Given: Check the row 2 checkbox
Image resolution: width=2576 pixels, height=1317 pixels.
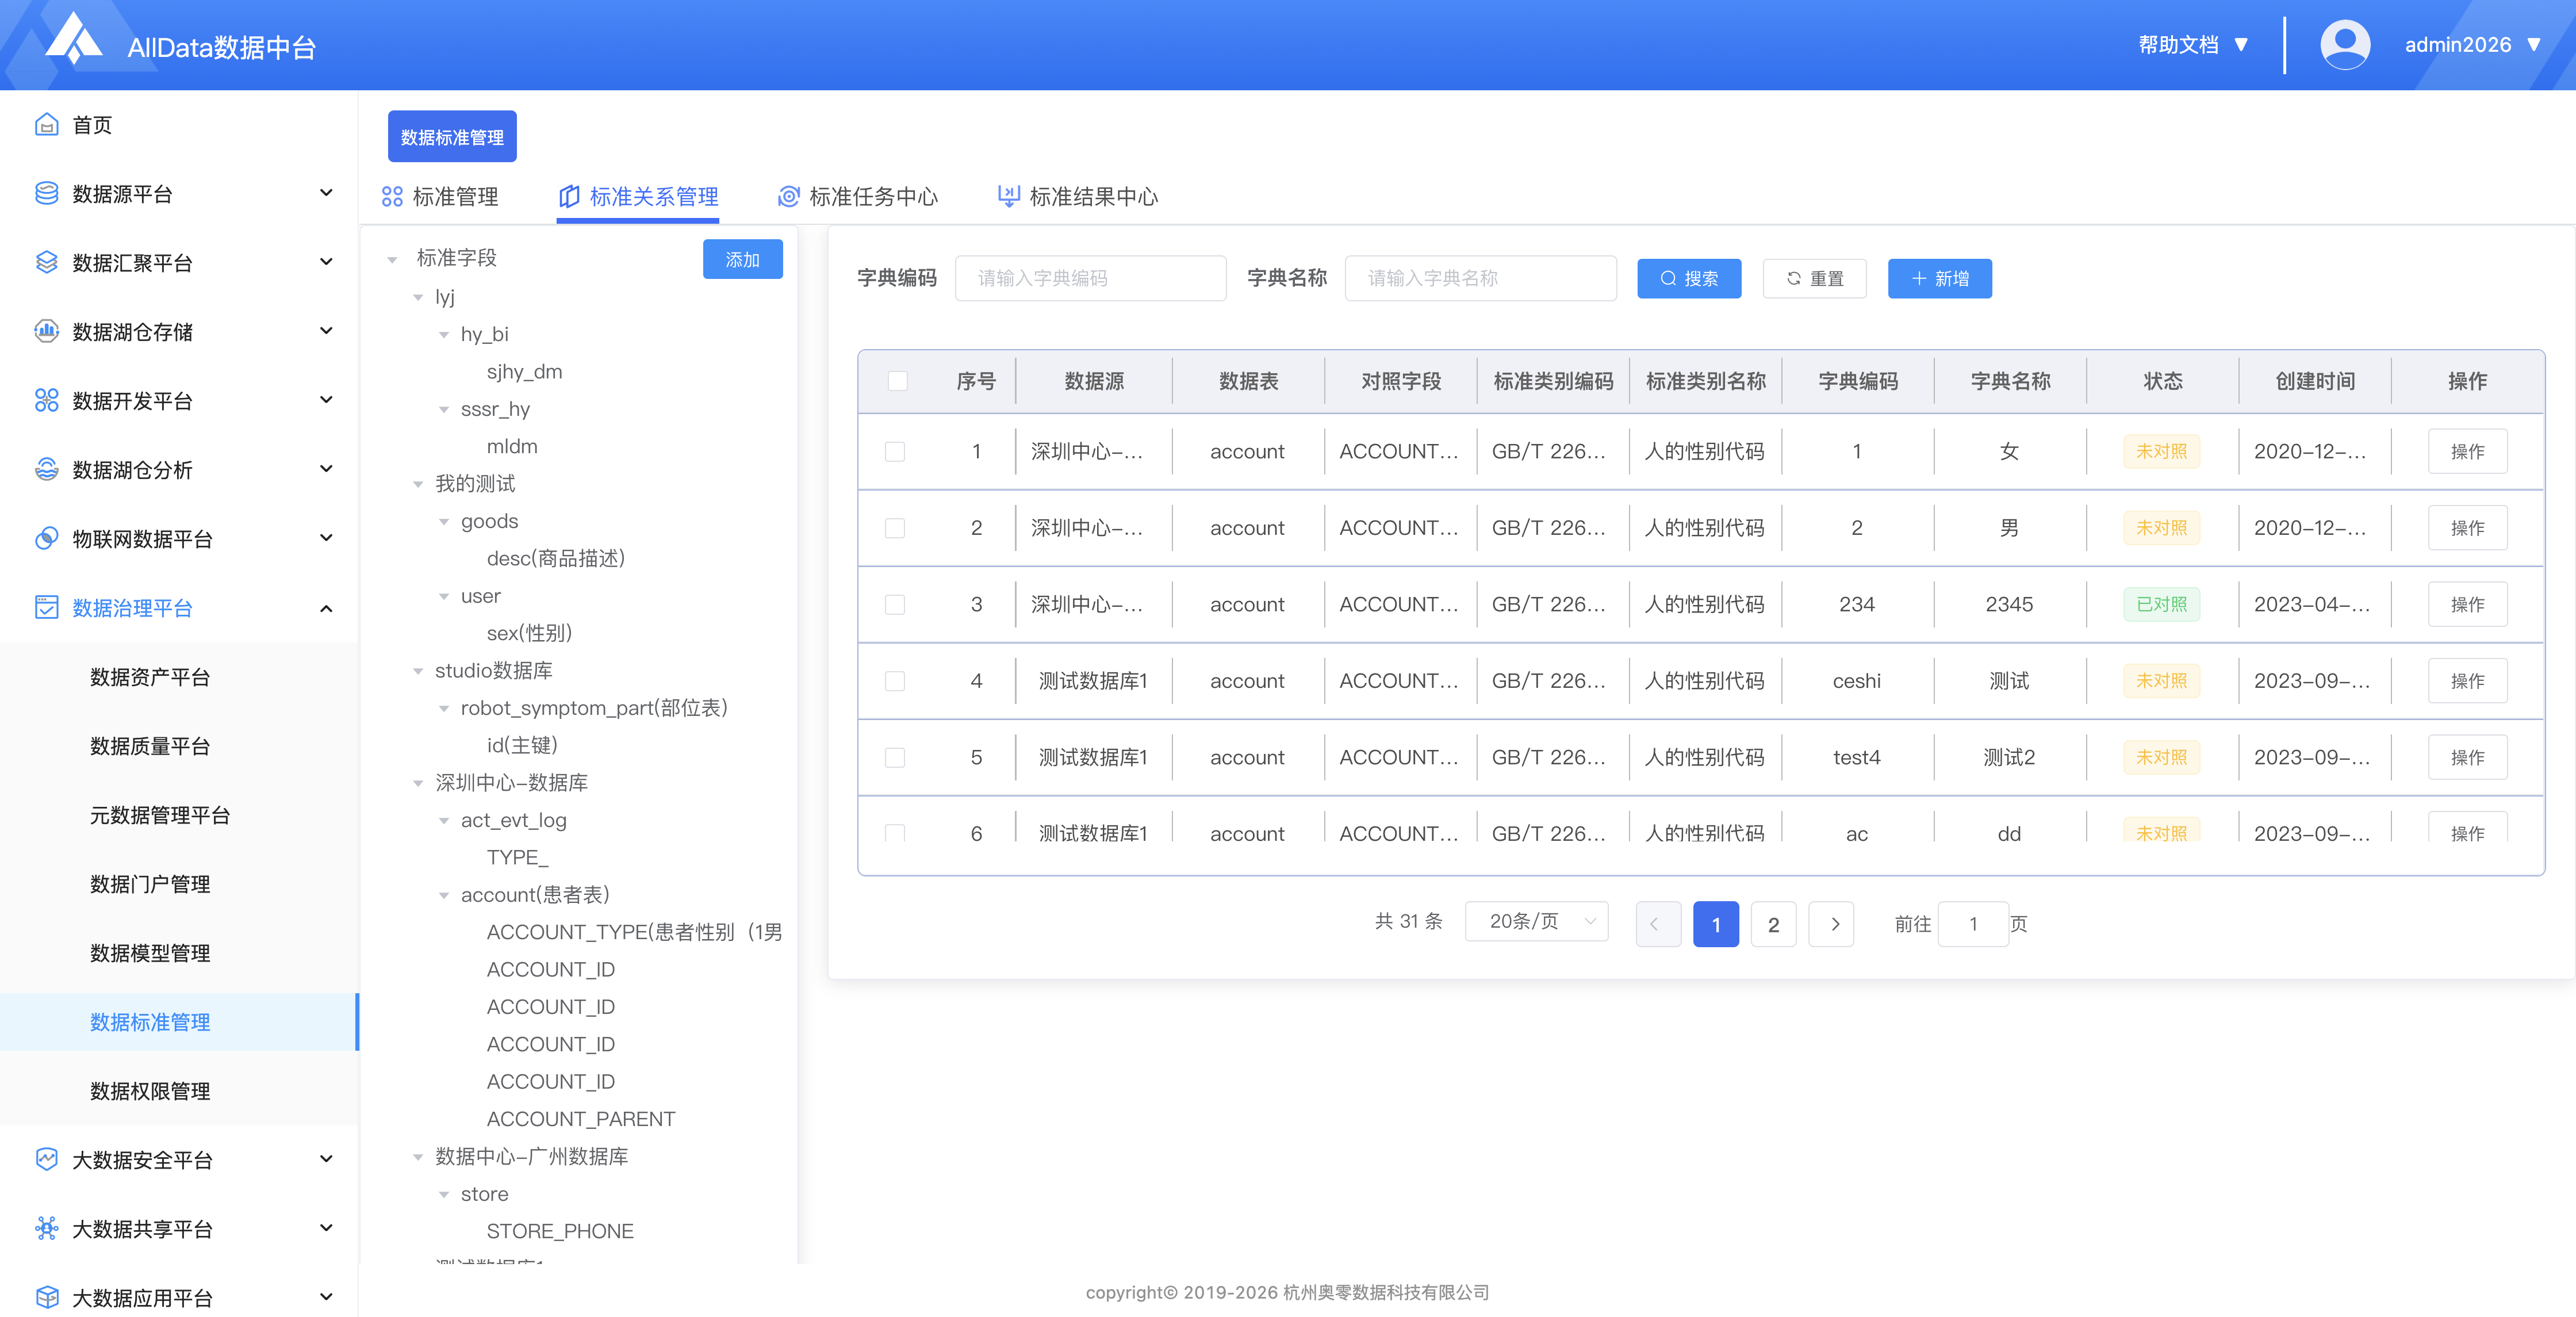Looking at the screenshot, I should coord(895,528).
